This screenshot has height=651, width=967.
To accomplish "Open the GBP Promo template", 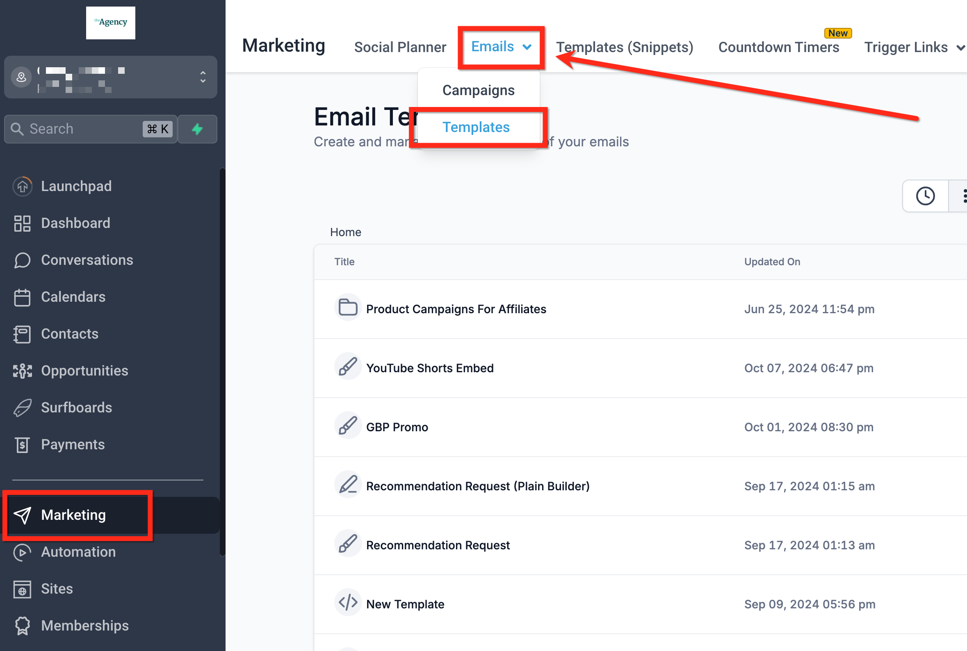I will 397,427.
